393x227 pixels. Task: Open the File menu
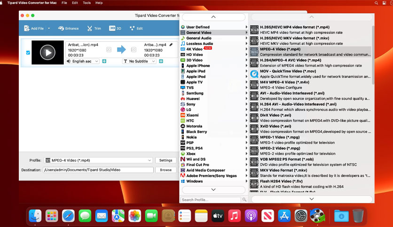tap(64, 3)
